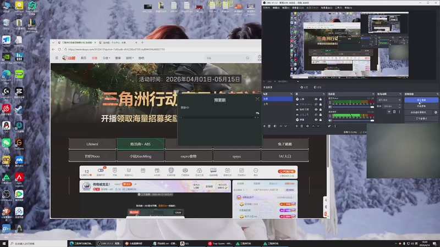The image size is (440, 247).
Task: Open Windows Start menu
Action: coord(4,244)
